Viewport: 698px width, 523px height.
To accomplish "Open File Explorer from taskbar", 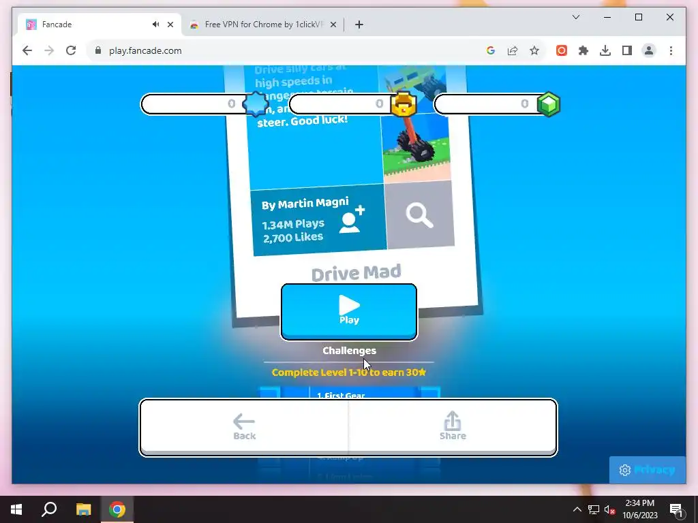I will [x=83, y=509].
